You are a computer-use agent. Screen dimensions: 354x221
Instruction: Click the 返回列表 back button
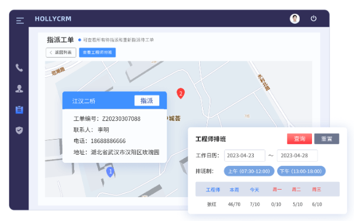pos(61,52)
